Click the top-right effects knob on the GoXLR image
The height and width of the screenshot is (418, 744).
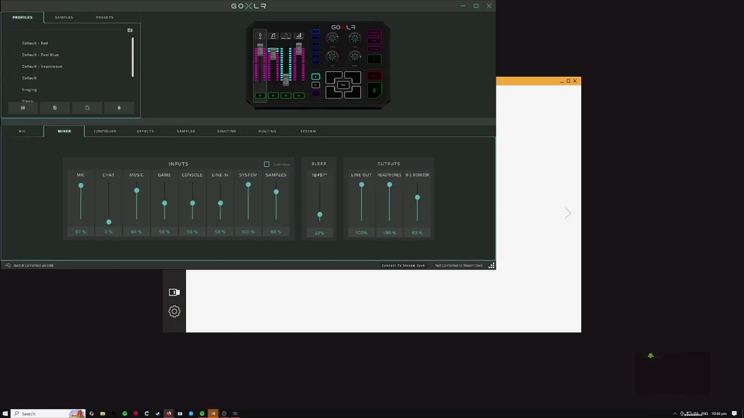(x=355, y=38)
